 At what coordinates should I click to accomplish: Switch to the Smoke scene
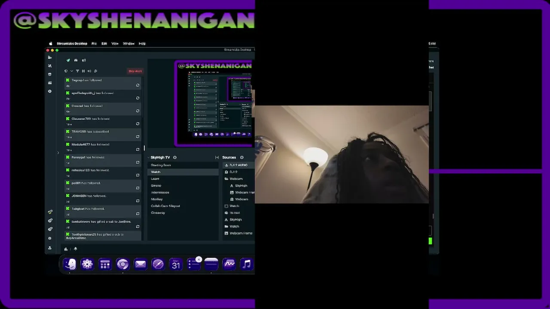pos(183,185)
